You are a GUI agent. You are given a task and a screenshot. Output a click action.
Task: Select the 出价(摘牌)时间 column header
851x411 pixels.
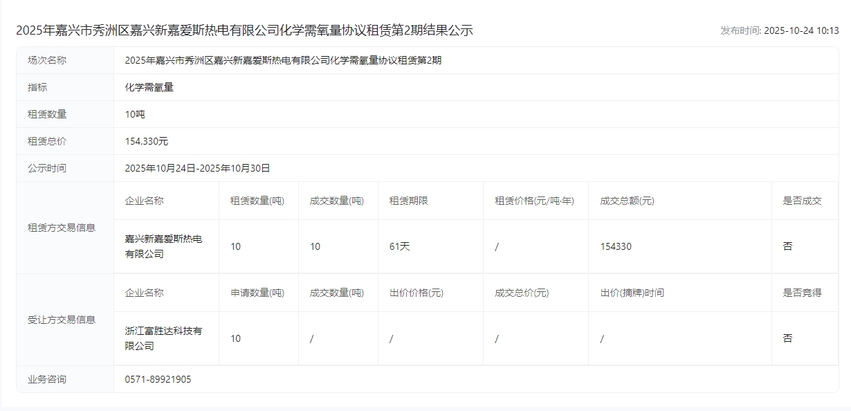(632, 293)
